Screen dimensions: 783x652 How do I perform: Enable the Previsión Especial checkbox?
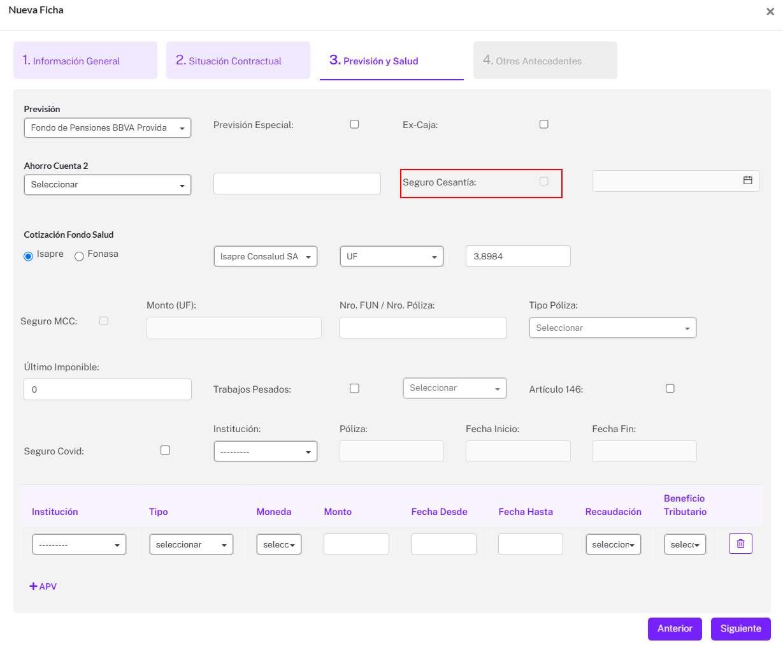tap(354, 124)
